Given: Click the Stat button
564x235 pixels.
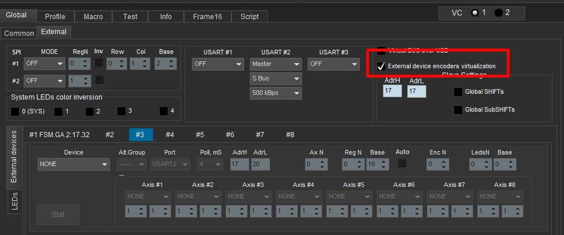Looking at the screenshot, I should (x=58, y=215).
